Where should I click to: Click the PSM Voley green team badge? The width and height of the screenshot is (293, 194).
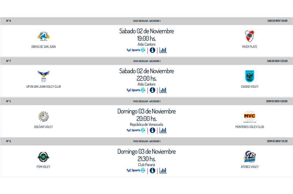click(x=44, y=157)
